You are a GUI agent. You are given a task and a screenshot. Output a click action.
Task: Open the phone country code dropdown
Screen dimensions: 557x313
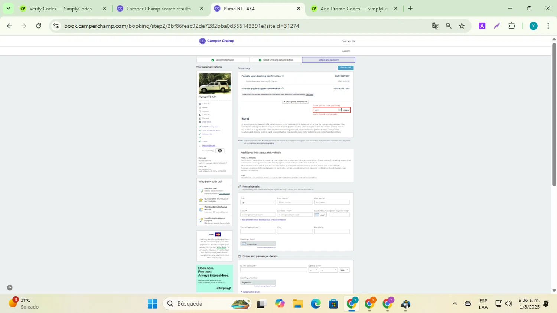(320, 215)
